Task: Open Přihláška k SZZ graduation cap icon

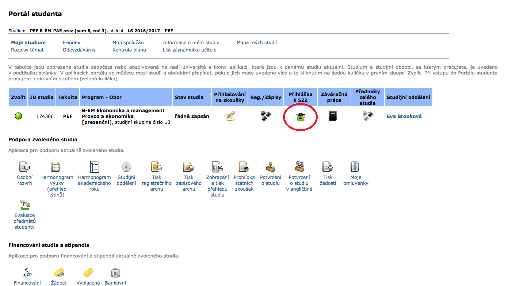Action: pos(301,117)
